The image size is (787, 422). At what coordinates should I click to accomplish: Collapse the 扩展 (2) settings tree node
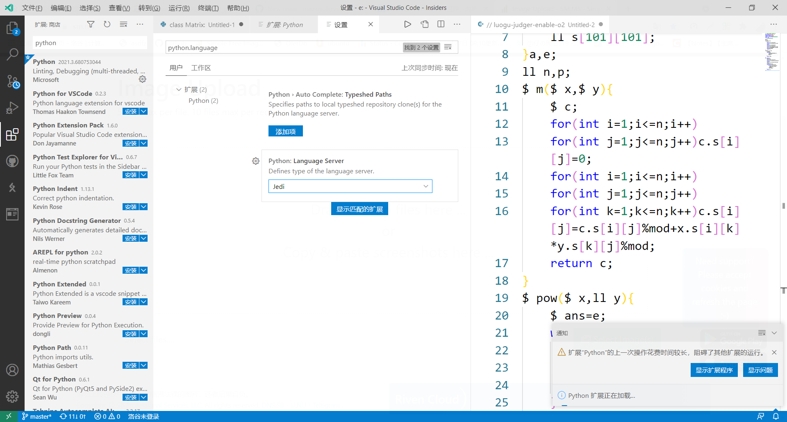179,89
